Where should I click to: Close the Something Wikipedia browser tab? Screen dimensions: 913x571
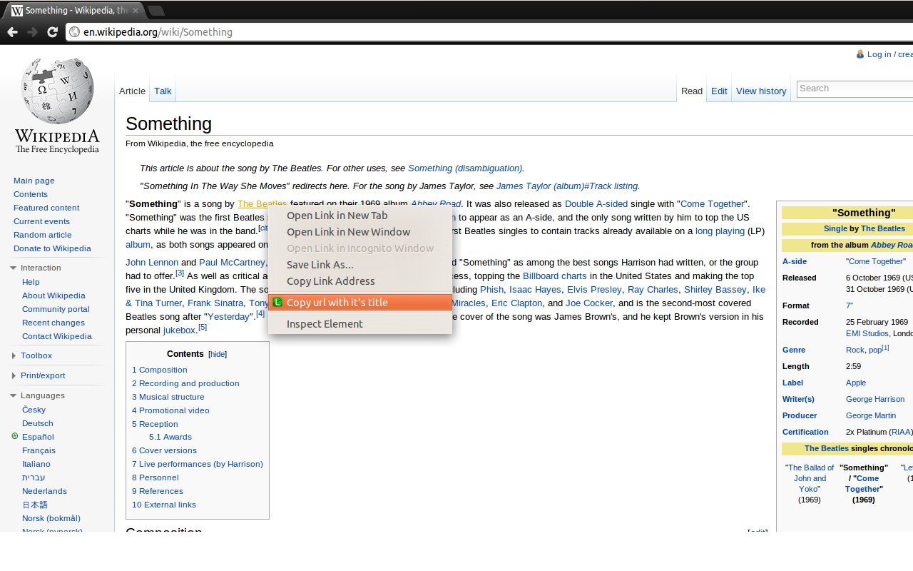point(136,11)
